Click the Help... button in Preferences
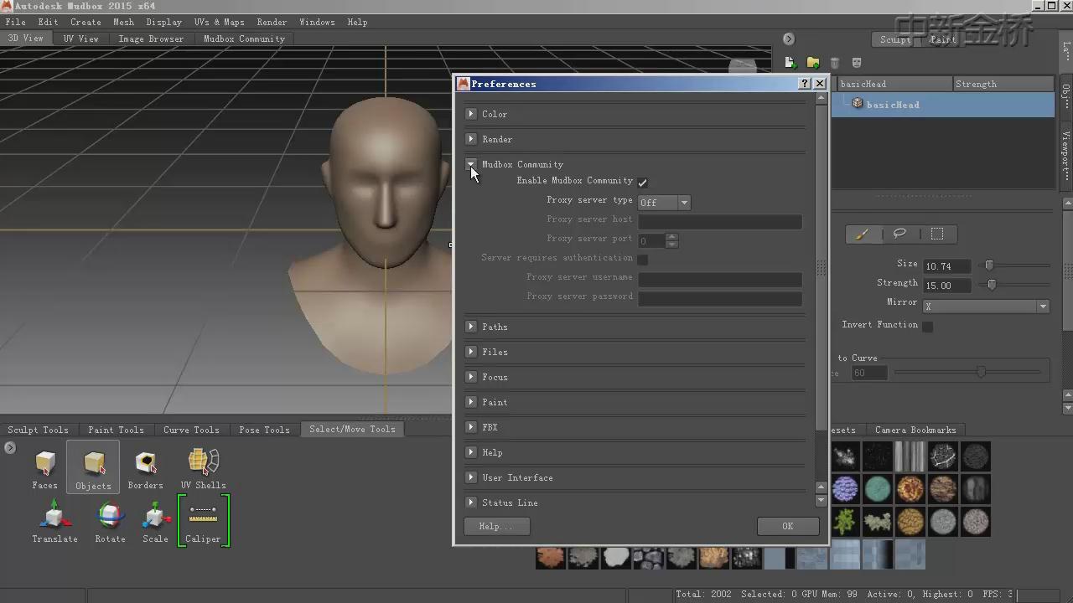The height and width of the screenshot is (603, 1073). [x=495, y=526]
